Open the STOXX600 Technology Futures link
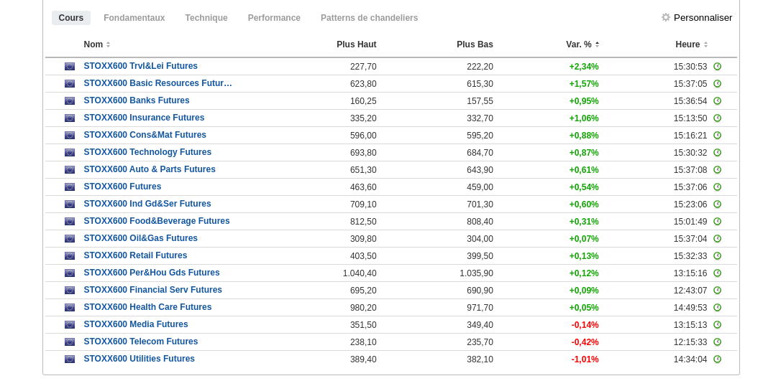 (x=147, y=152)
